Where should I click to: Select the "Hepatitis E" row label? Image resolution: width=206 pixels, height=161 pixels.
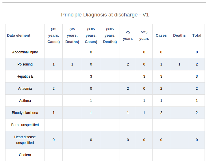pos(25,76)
